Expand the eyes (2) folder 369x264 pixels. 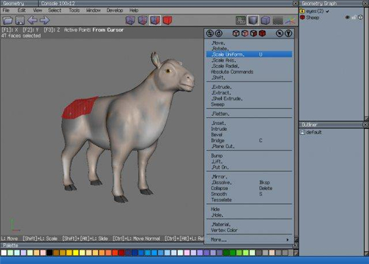point(302,11)
